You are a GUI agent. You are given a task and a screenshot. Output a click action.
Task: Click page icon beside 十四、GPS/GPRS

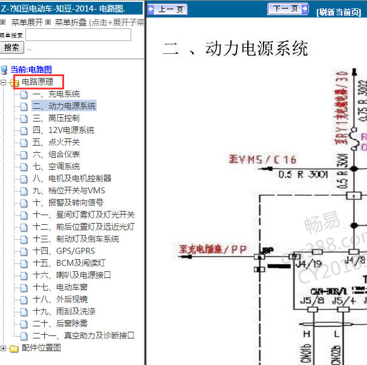tap(24, 252)
